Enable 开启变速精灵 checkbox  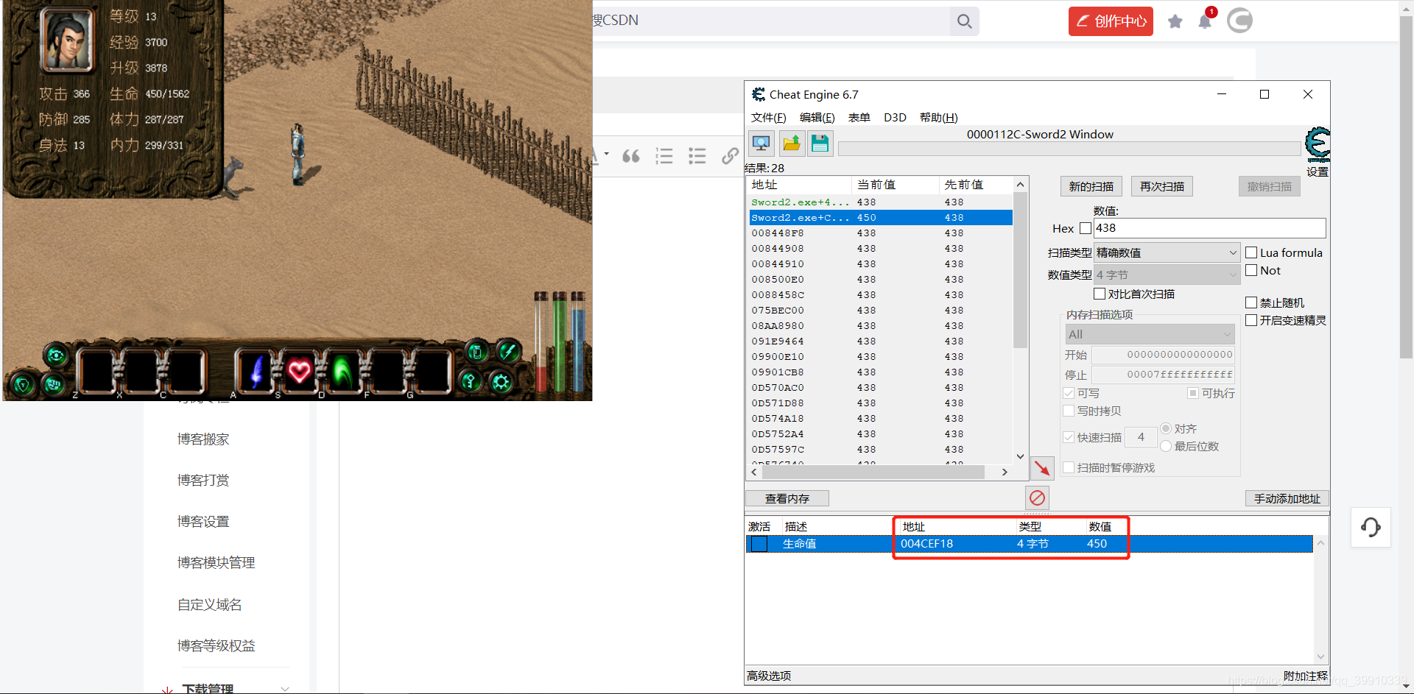coord(1251,320)
